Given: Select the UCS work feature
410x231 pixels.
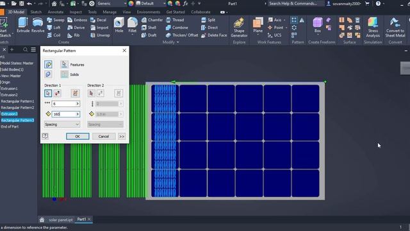Looking at the screenshot, I should (x=274, y=35).
